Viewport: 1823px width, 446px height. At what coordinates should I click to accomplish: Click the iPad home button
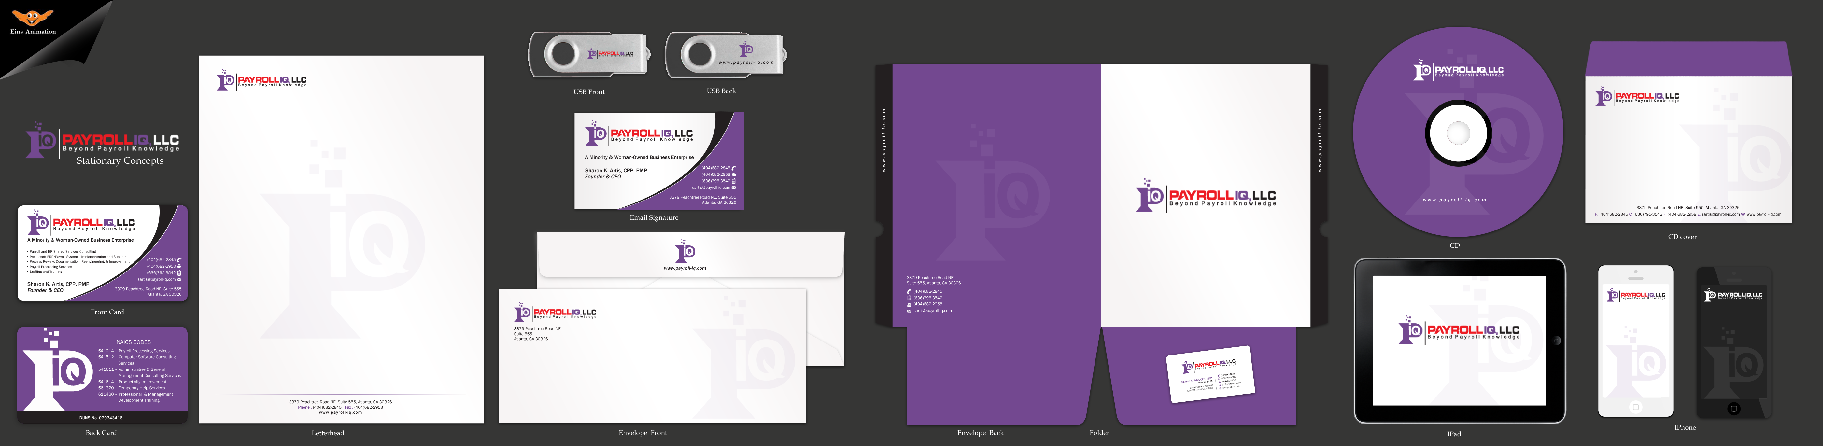click(1556, 341)
